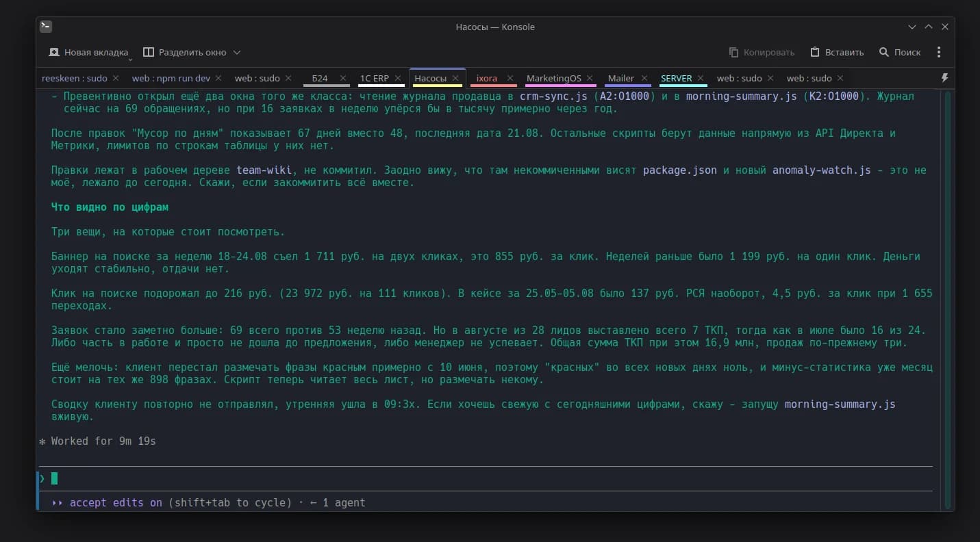Click the '1 agent' status text
The height and width of the screenshot is (542, 980).
coord(344,502)
